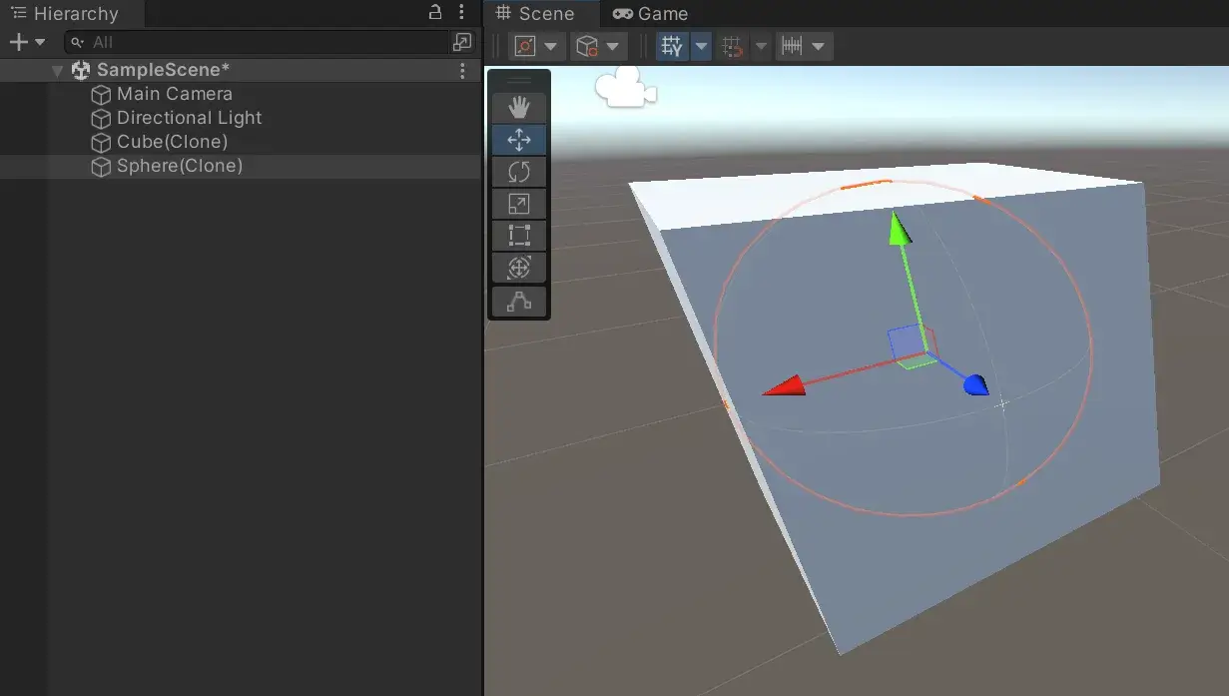1229x696 pixels.
Task: Click the tools overlay drag handle
Action: [519, 80]
